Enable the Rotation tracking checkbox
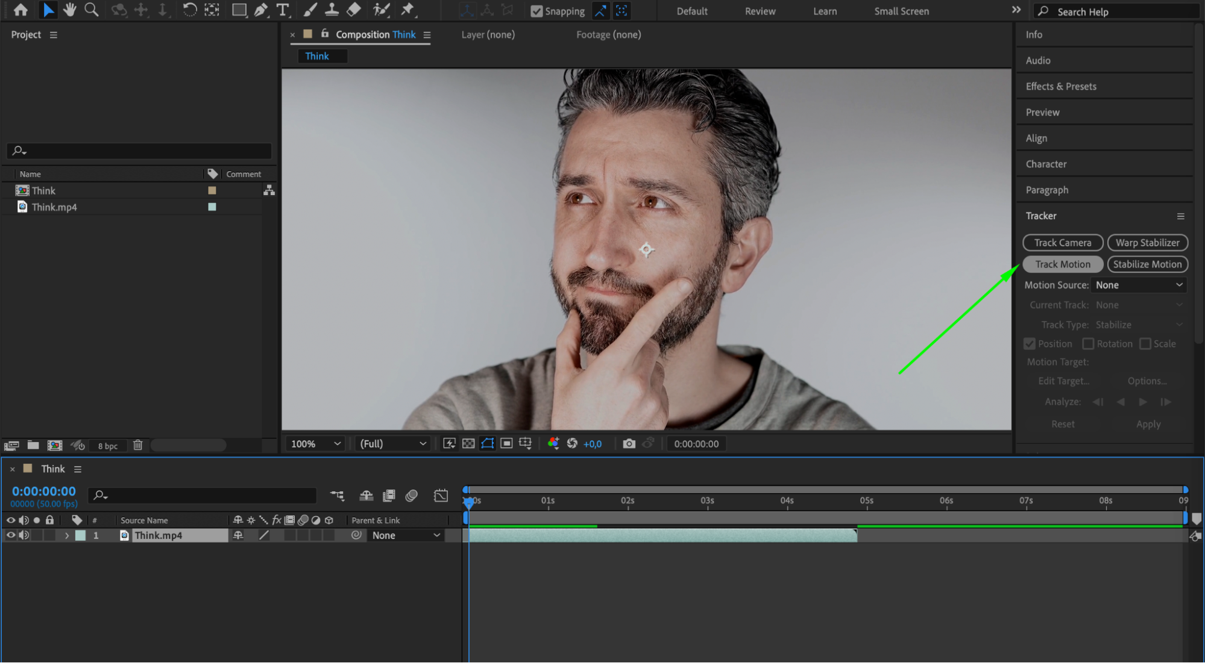This screenshot has height=663, width=1205. point(1088,344)
